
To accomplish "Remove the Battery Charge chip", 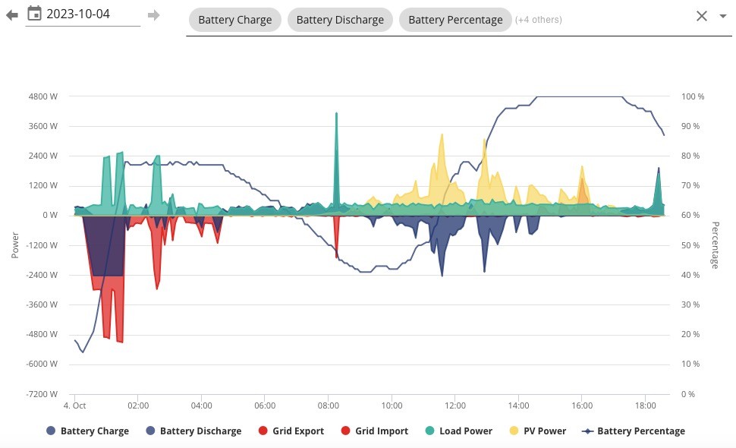I will coord(234,20).
